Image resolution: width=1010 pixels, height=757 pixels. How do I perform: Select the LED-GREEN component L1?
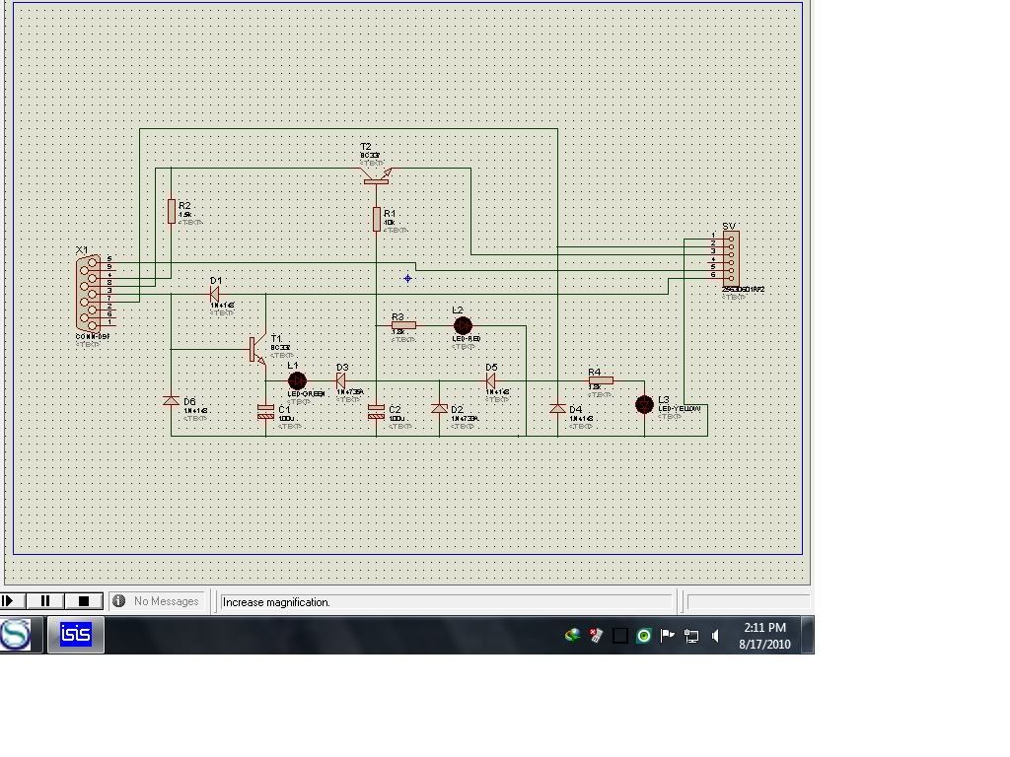pos(297,379)
